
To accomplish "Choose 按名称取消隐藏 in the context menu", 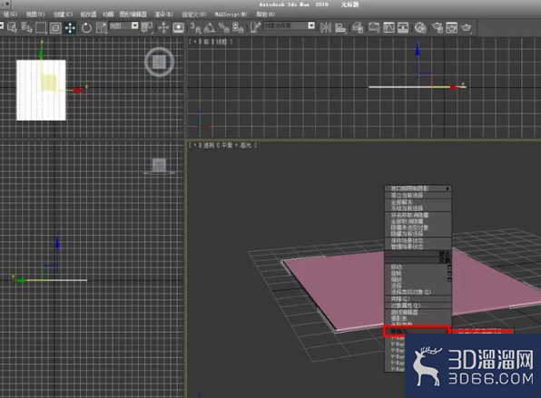I will pos(418,215).
